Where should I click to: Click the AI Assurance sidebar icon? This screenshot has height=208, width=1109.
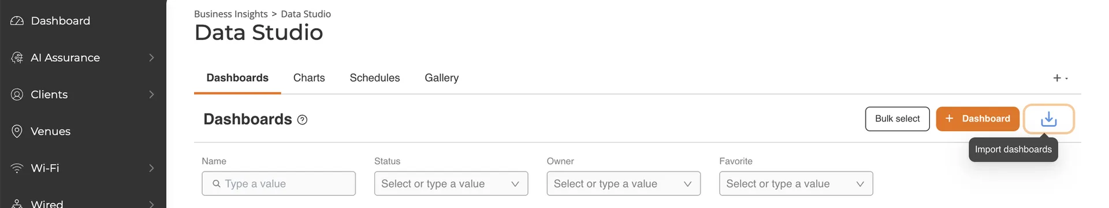pos(17,58)
